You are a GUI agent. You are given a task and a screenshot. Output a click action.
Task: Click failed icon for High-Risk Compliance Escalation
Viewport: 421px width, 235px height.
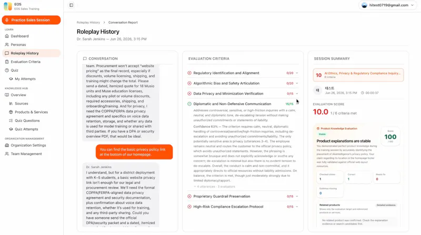coord(189,207)
